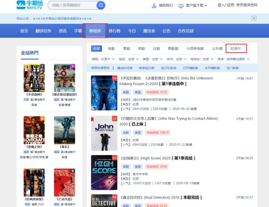This screenshot has height=207, width=269.
Task: Open the High Score poster thumbnail
Action: click(x=104, y=173)
